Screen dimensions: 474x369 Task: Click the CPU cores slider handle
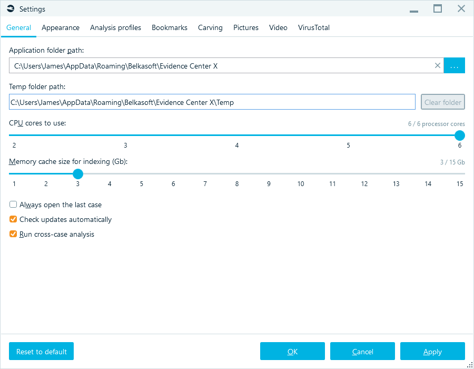pos(459,135)
